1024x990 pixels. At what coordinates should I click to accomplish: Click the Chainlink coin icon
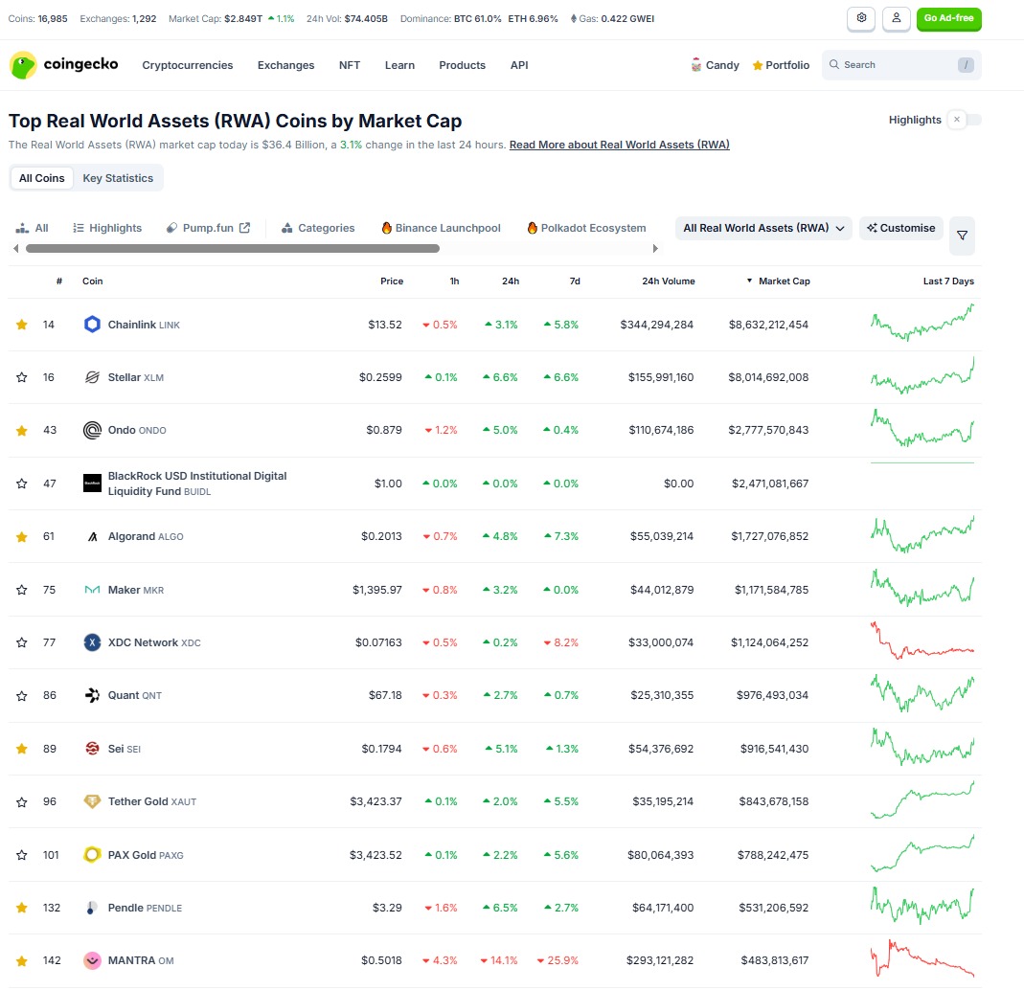[92, 325]
